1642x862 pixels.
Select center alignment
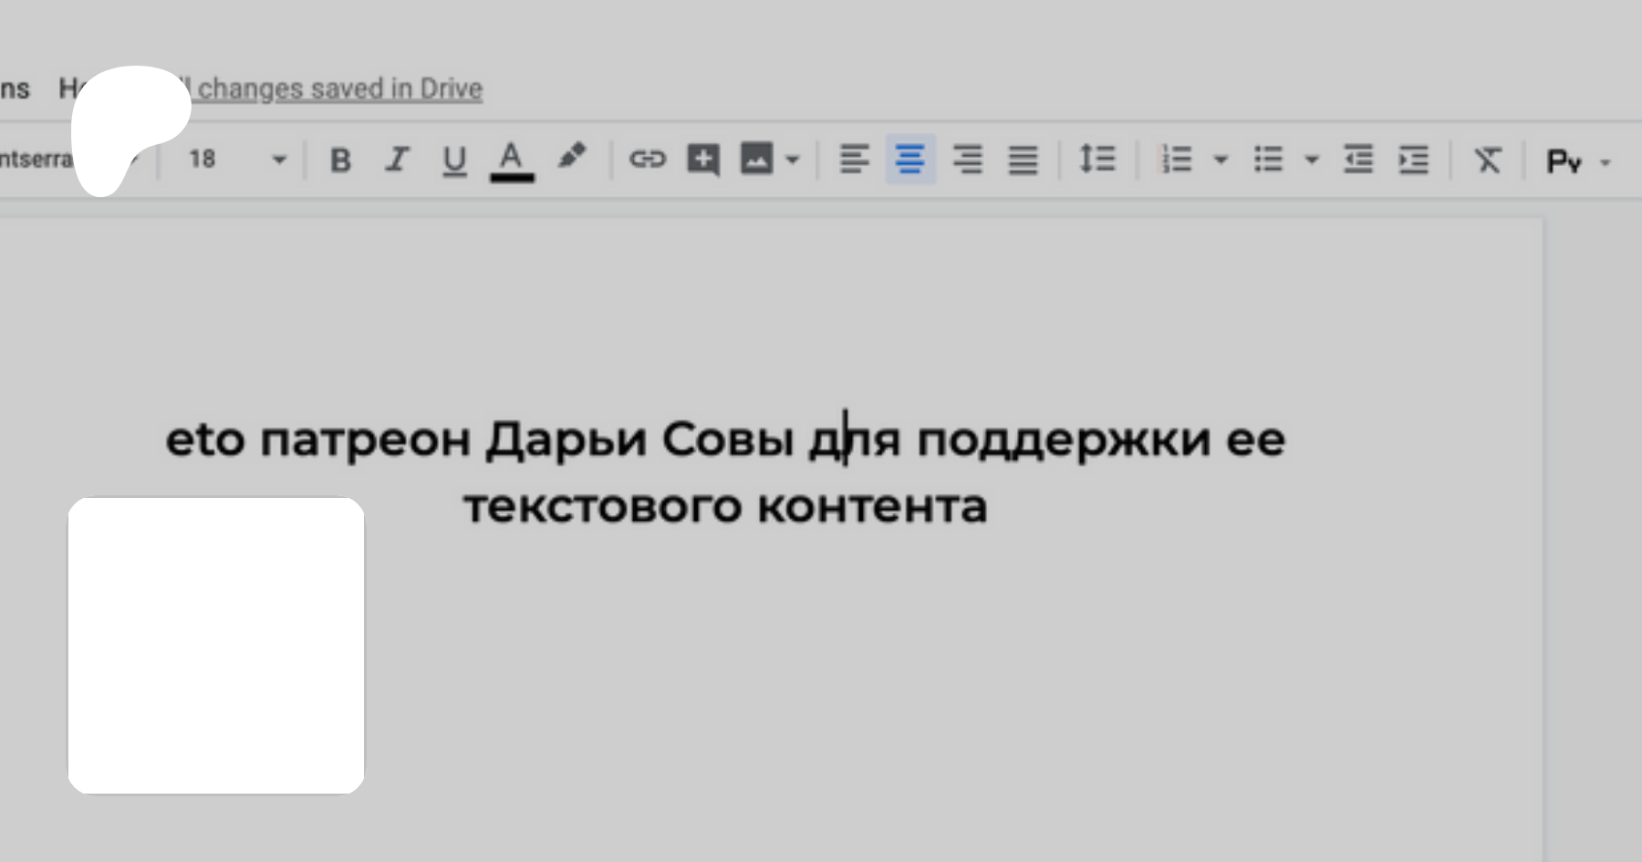(x=910, y=160)
